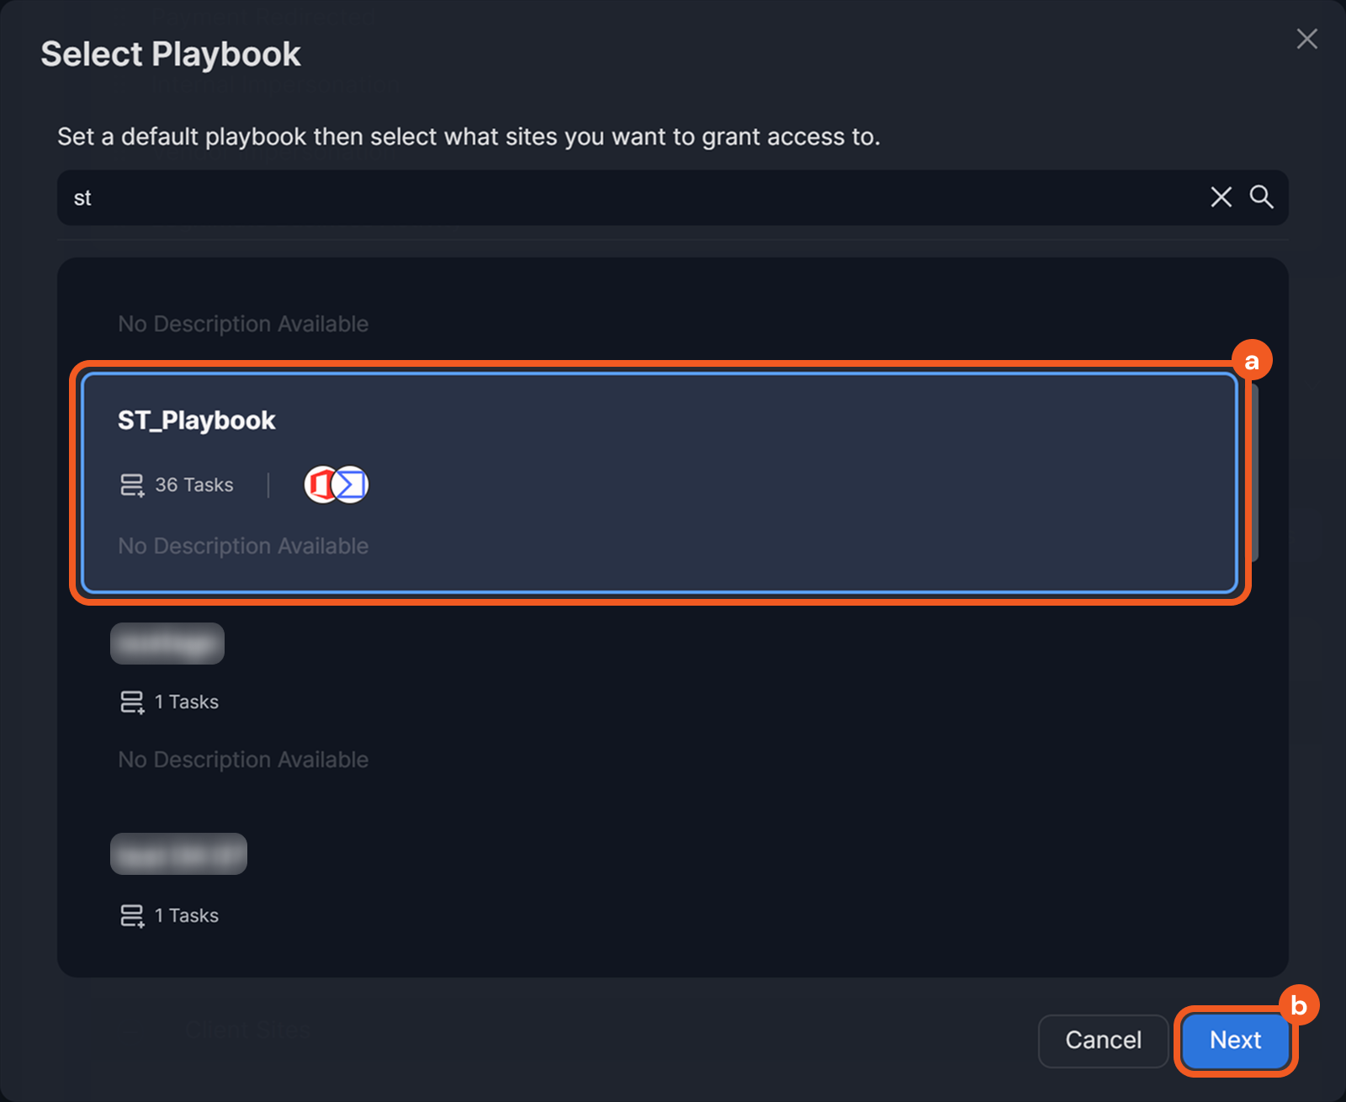
Task: Click the magnifier search icon
Action: tap(1261, 197)
